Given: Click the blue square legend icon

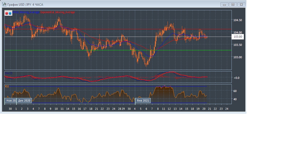Looking at the screenshot, I should pyautogui.click(x=10, y=13).
